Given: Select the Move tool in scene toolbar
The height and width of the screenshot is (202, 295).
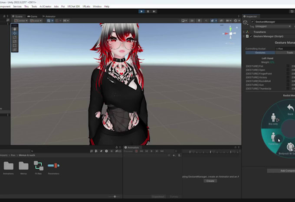Looking at the screenshot, I should tap(15, 33).
